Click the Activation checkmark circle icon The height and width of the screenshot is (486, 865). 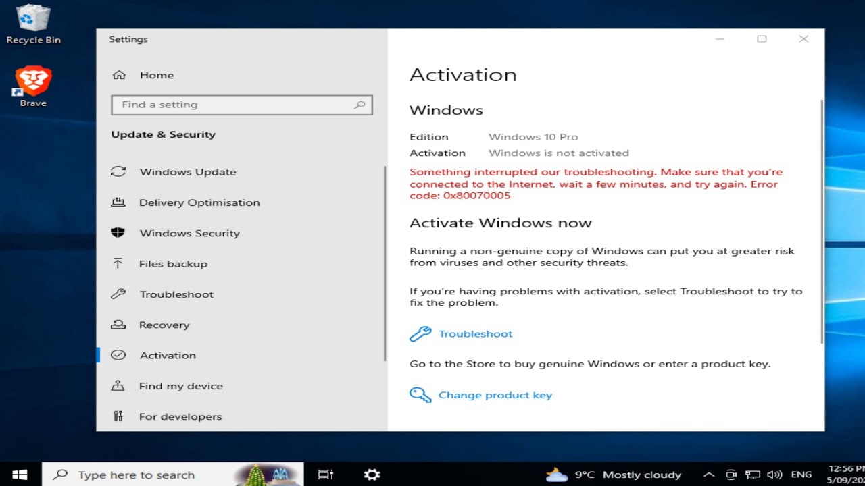pos(118,355)
